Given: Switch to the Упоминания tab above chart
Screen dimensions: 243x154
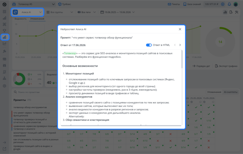Looking at the screenshot, I should click(37, 19).
